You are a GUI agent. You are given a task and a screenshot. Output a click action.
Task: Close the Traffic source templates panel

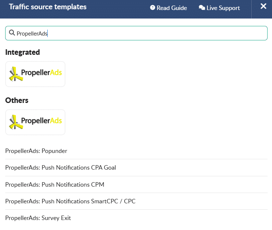point(263,6)
